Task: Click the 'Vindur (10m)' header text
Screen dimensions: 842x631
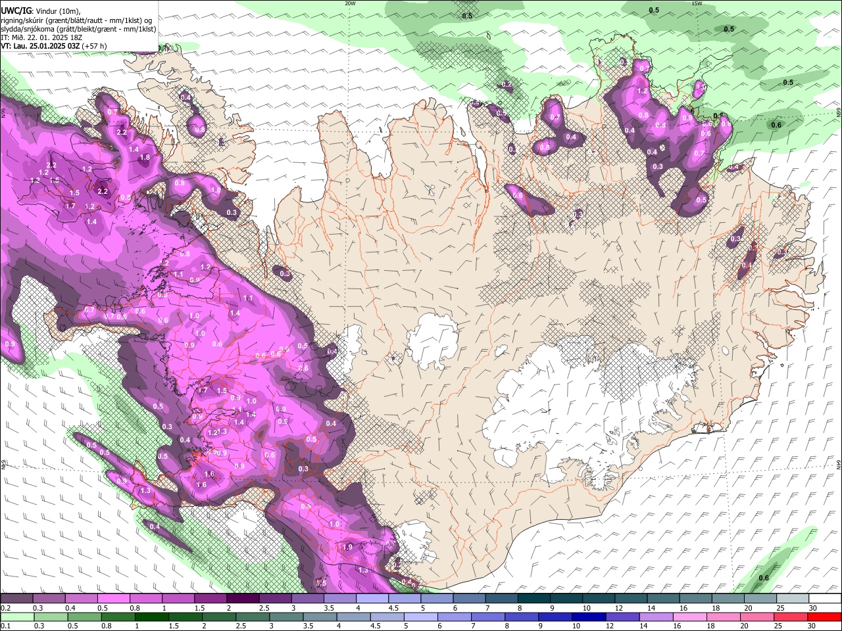Action: click(59, 11)
